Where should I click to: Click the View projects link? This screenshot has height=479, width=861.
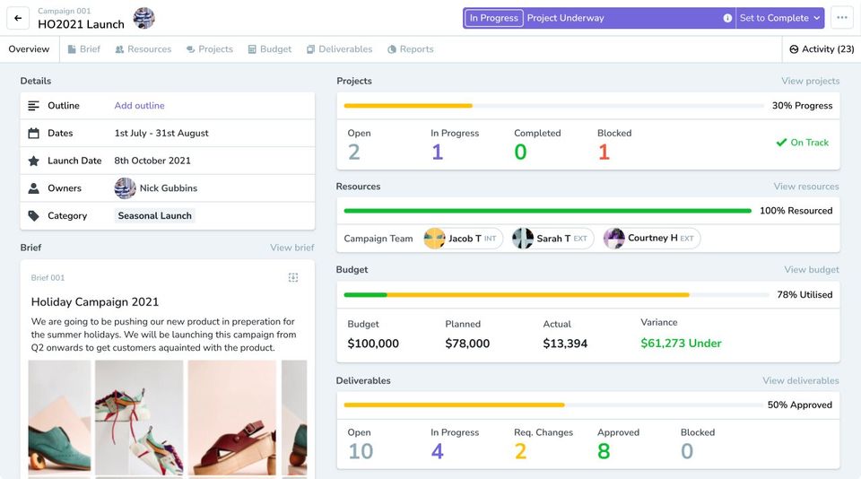[811, 81]
